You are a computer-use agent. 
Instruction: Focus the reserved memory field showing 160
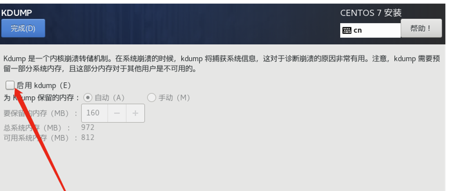(95, 113)
